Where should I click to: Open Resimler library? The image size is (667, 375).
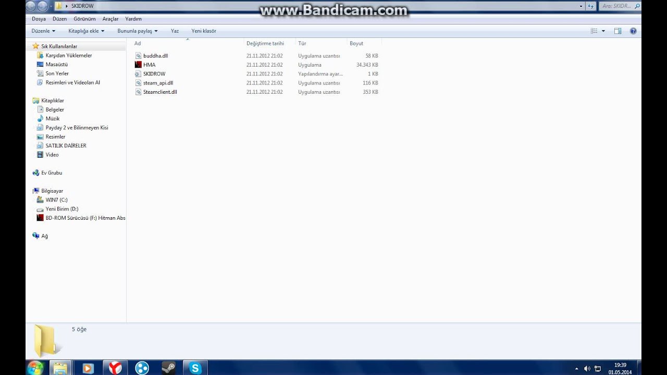tap(55, 136)
